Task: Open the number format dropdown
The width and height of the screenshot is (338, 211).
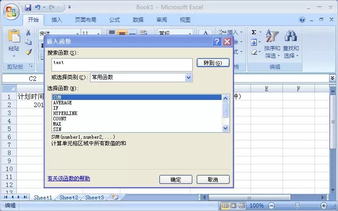Action: (190, 33)
